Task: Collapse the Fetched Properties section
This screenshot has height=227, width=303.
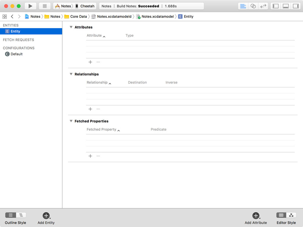Action: 71,121
